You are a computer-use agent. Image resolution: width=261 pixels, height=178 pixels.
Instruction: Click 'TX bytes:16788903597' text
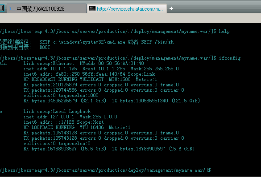pyautogui.click(x=138, y=149)
